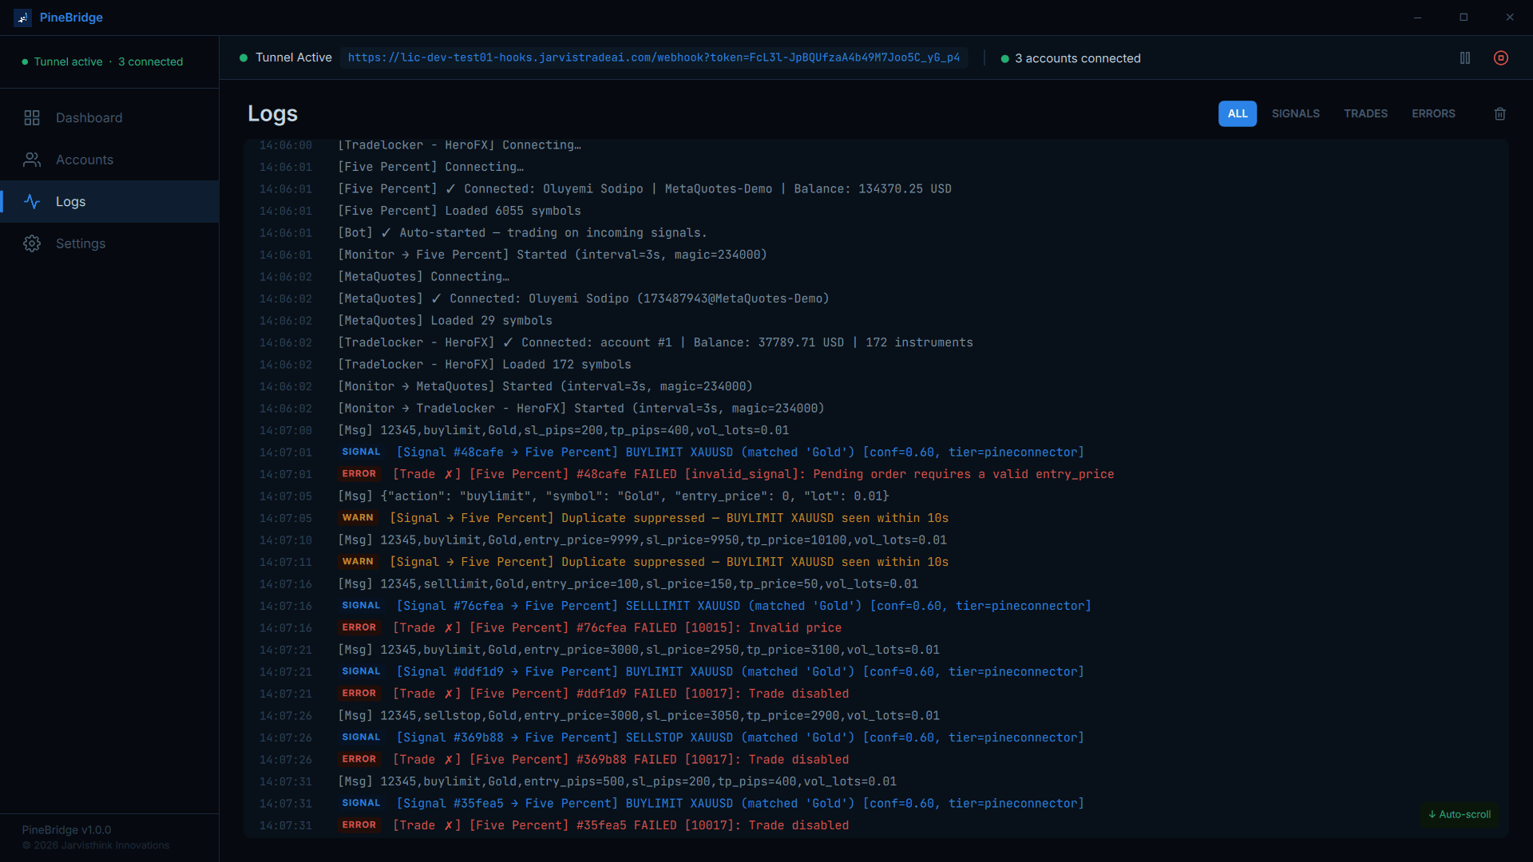Click the '3 accounts connected' status text
1533x862 pixels.
click(x=1077, y=59)
